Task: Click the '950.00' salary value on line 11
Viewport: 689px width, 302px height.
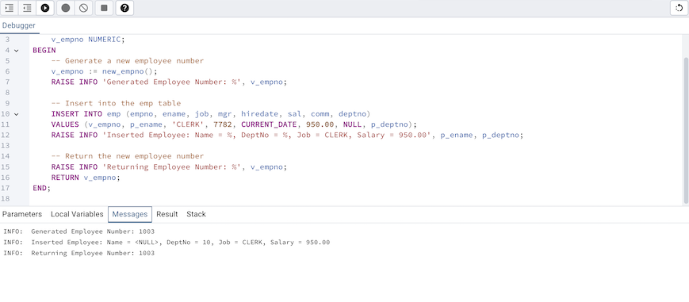Action: point(320,124)
